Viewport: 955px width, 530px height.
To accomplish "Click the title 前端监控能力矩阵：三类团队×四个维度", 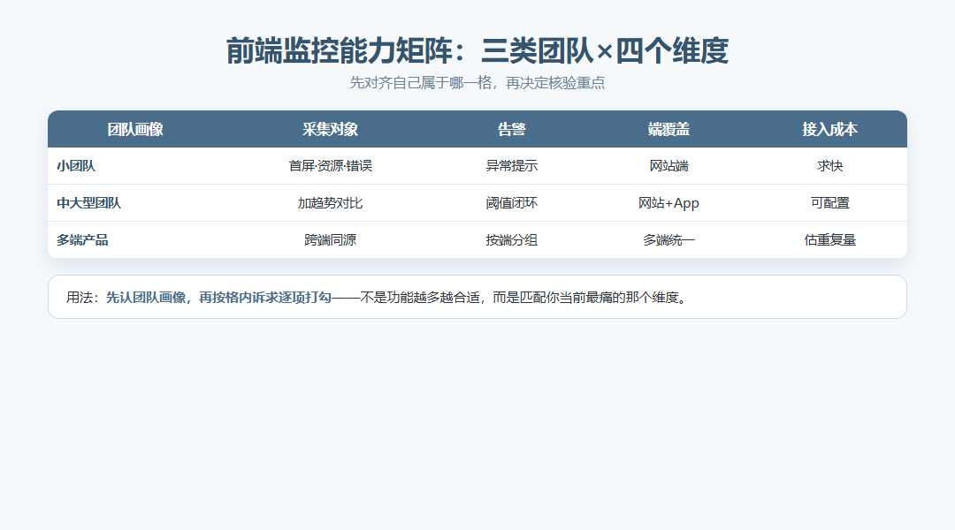I will pos(477,50).
